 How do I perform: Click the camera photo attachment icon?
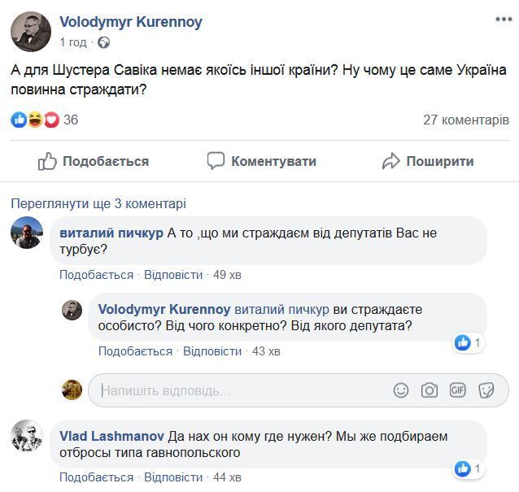(430, 390)
